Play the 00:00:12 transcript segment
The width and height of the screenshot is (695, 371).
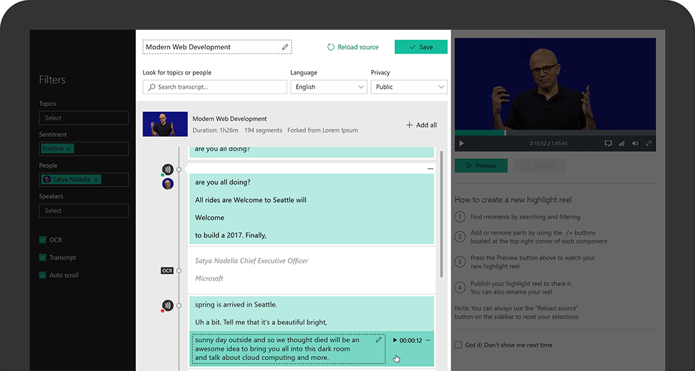[396, 340]
